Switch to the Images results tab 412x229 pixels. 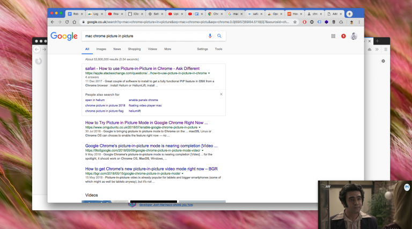coord(101,49)
